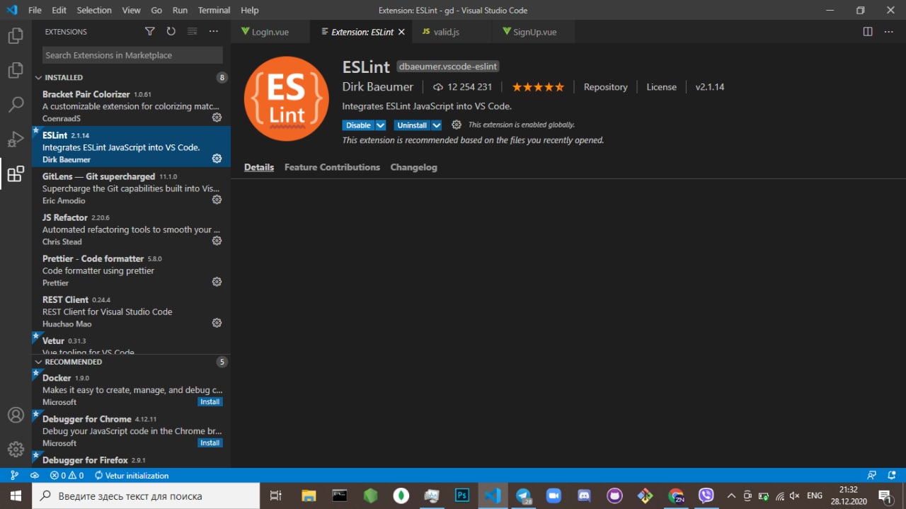
Task: Open Manage gear in activity bar
Action: tap(16, 450)
